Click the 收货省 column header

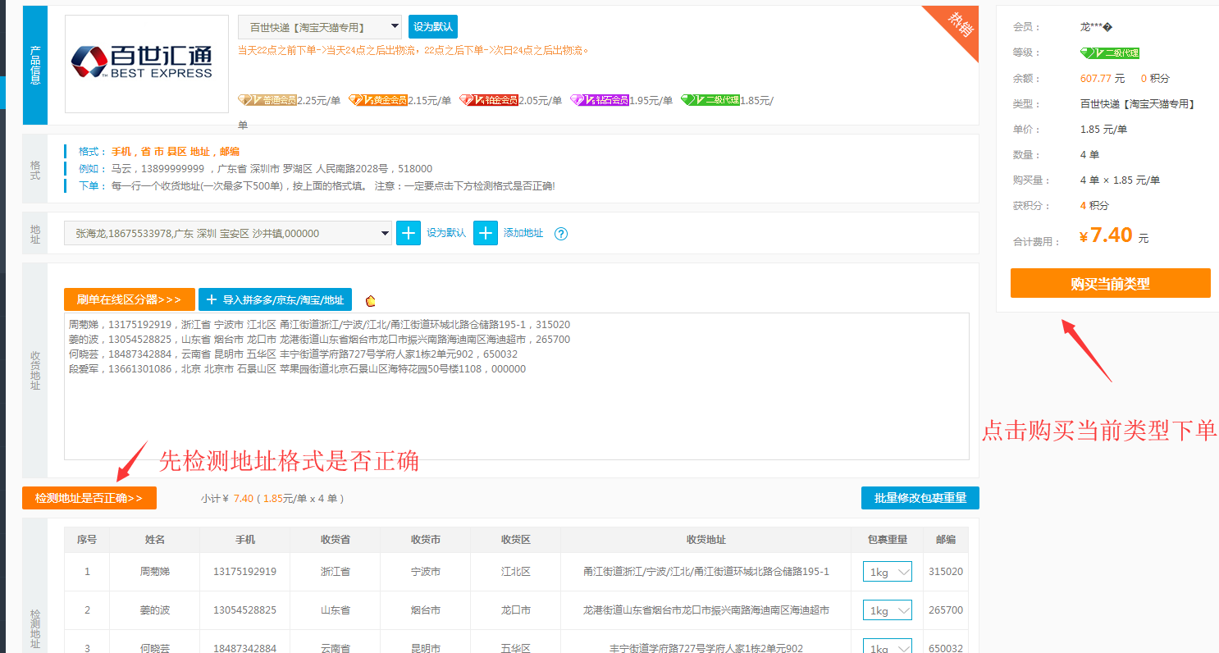point(336,540)
